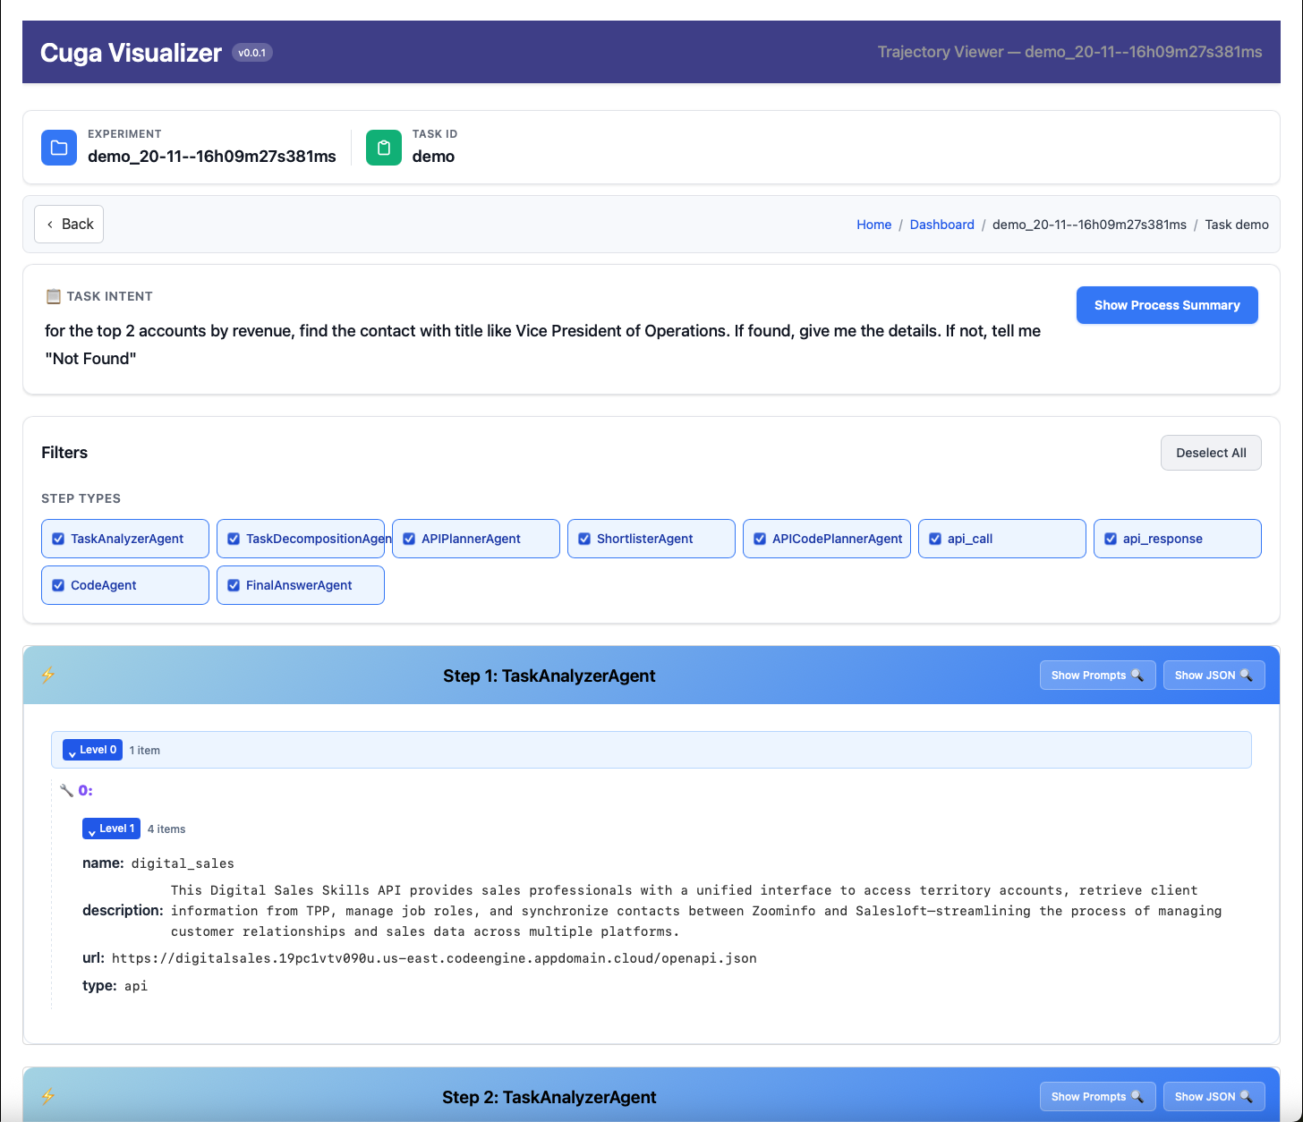Click the Show Process Summary button
Viewport: 1303px width, 1122px height.
click(x=1166, y=305)
